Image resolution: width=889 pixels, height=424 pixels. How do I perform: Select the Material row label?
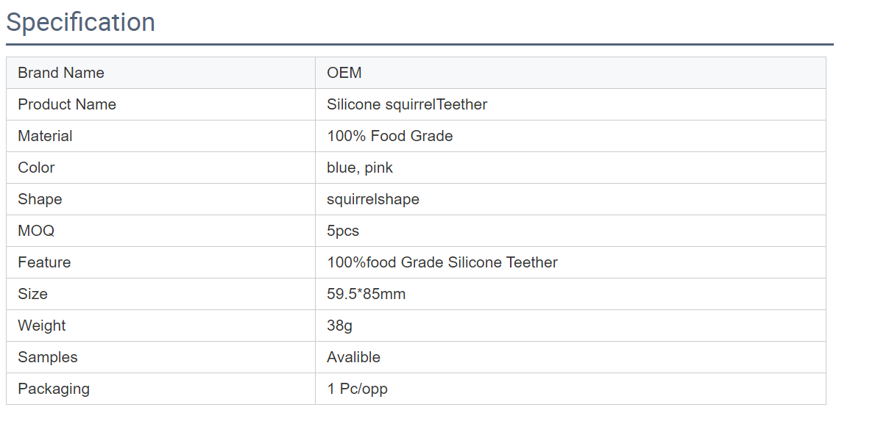point(45,136)
